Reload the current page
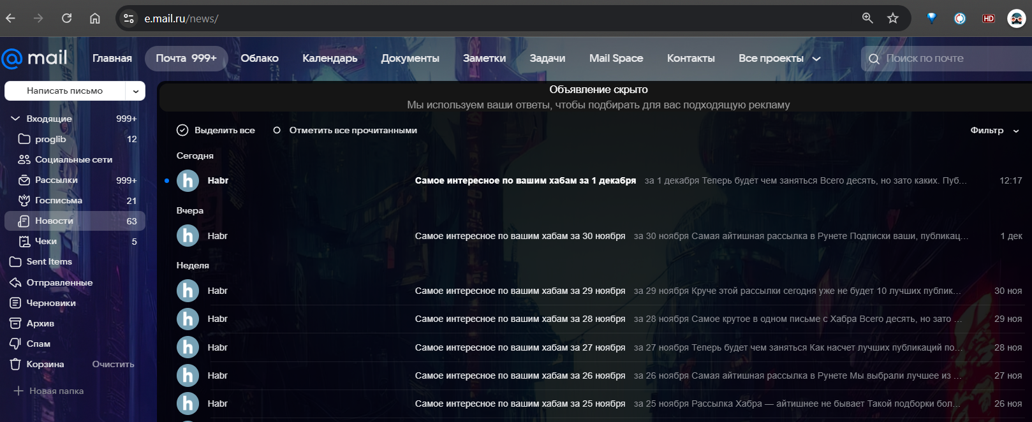The height and width of the screenshot is (422, 1032). tap(66, 18)
